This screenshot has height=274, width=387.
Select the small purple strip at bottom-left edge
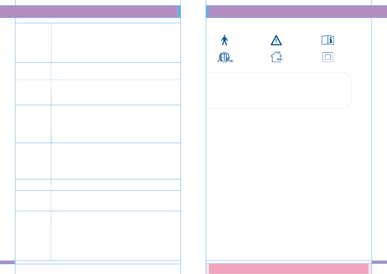(x=7, y=262)
